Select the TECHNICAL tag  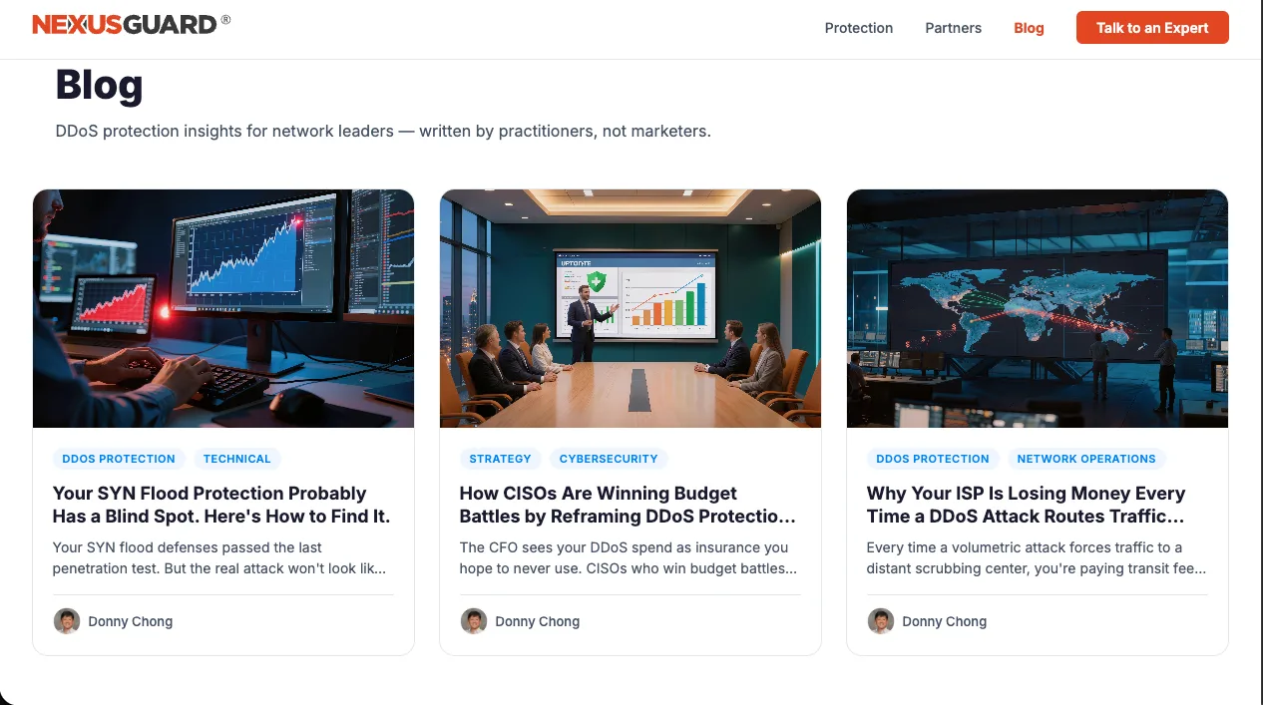[237, 459]
